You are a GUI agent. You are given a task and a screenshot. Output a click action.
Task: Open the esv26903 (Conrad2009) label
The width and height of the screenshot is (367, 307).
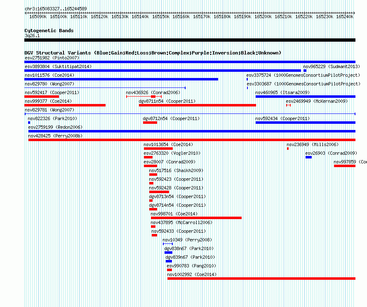pos(331,153)
